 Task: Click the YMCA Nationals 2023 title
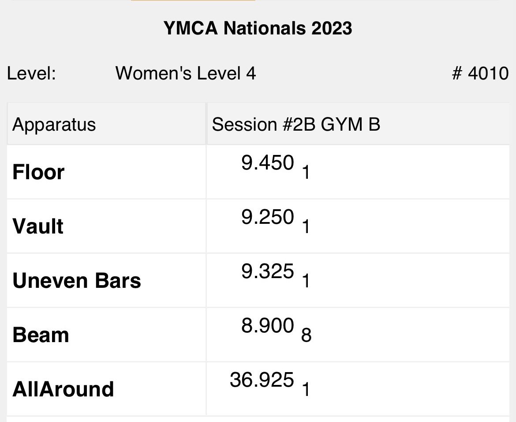point(258,28)
